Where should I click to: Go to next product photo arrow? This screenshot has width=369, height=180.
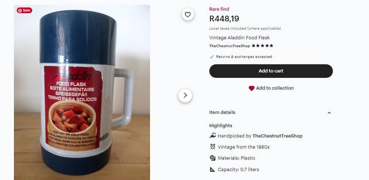(185, 96)
